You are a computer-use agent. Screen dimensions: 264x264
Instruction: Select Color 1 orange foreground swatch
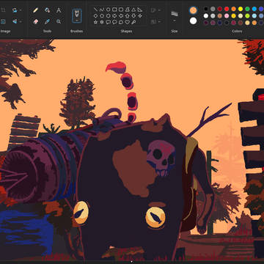[x=193, y=10]
